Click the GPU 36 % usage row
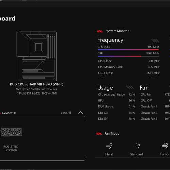This screenshot has width=170, height=170. point(116,101)
